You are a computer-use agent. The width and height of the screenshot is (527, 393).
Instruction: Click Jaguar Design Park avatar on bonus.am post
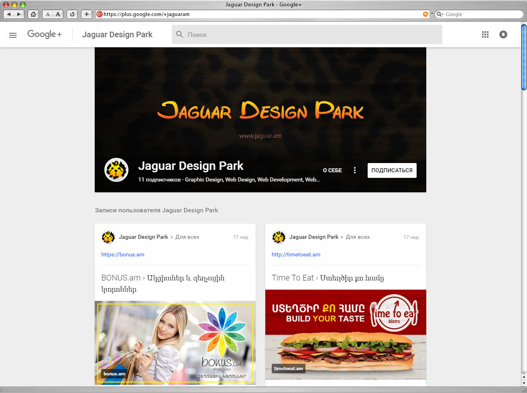point(108,237)
